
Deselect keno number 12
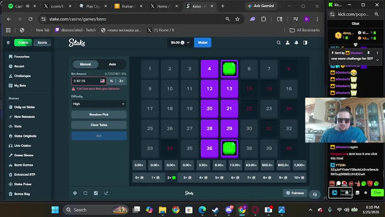tap(209, 89)
